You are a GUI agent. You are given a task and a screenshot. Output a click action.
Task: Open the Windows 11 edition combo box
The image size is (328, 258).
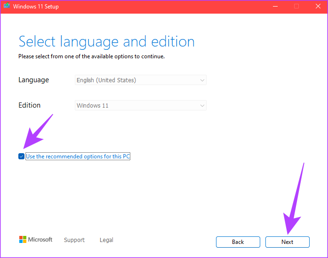pyautogui.click(x=141, y=105)
